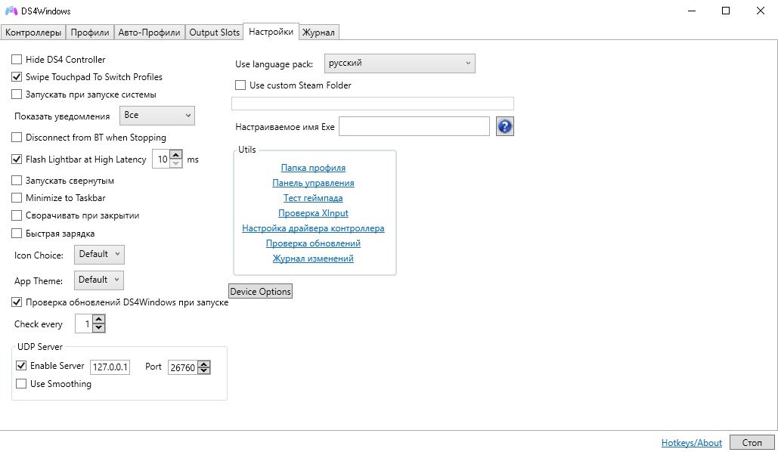
Task: Switch to the Профили tab
Action: click(x=90, y=33)
